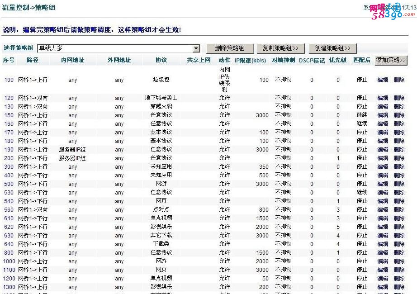The image size is (417, 294).
Task: Edit policy number 100
Action: click(x=383, y=80)
